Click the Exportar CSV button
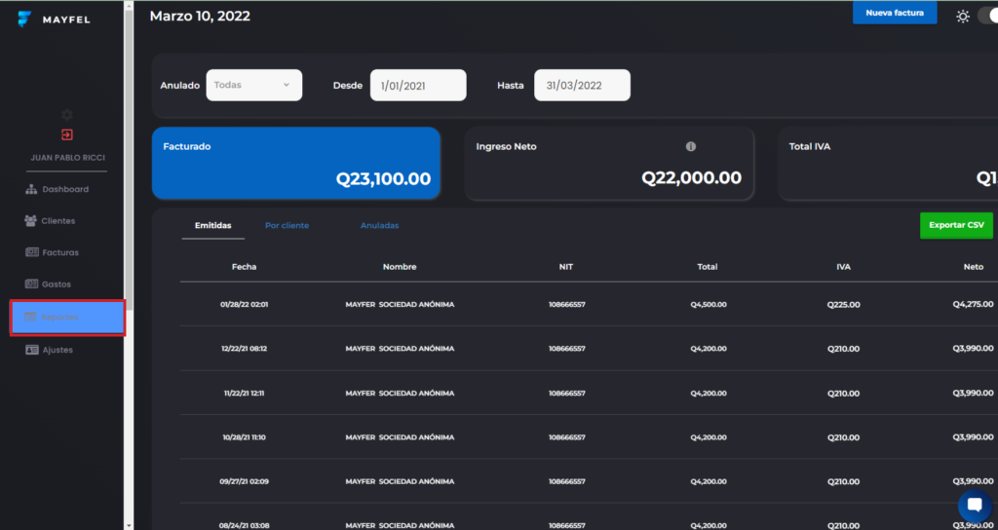The width and height of the screenshot is (998, 530). click(955, 225)
